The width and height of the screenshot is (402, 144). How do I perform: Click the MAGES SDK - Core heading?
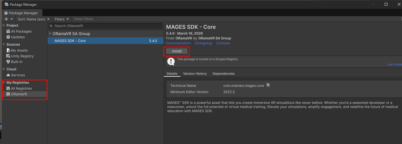[191, 27]
